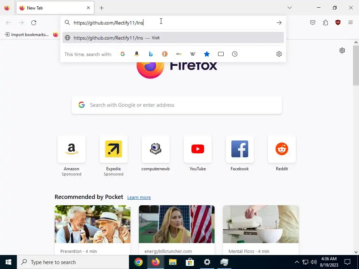Search in History clock icon
Image resolution: width=359 pixels, height=269 pixels.
tap(235, 54)
